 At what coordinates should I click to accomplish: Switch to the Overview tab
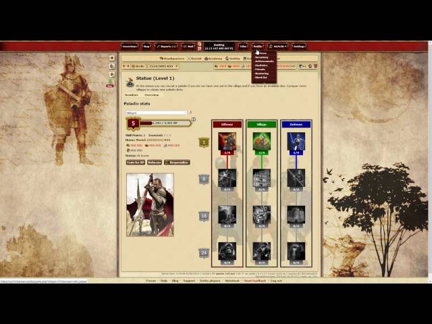[x=152, y=94]
